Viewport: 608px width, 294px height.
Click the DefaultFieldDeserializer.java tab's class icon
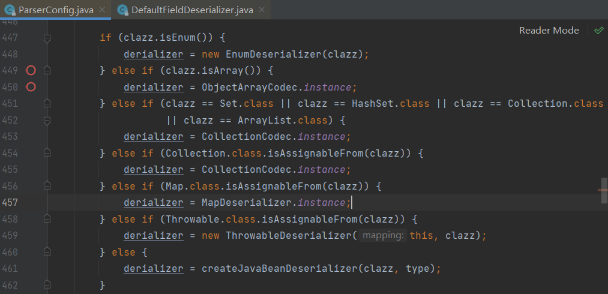(123, 10)
